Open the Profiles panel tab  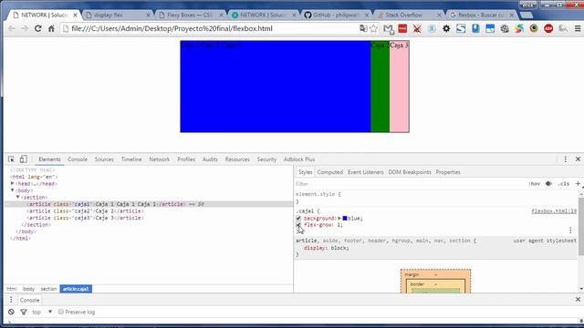click(x=186, y=159)
